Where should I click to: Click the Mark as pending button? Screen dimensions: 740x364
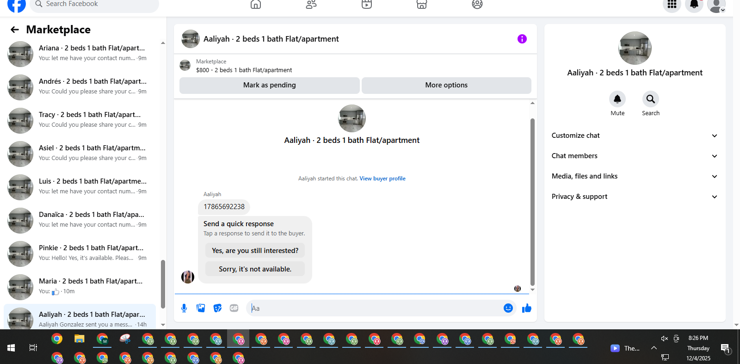[270, 85]
